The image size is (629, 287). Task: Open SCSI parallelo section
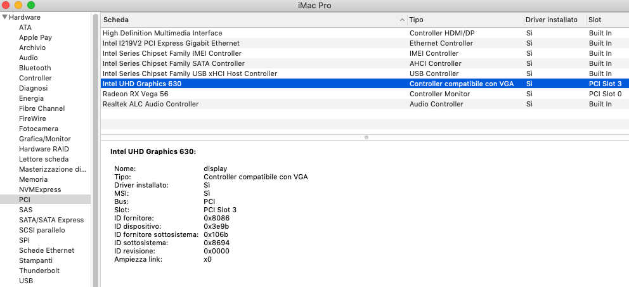[42, 230]
